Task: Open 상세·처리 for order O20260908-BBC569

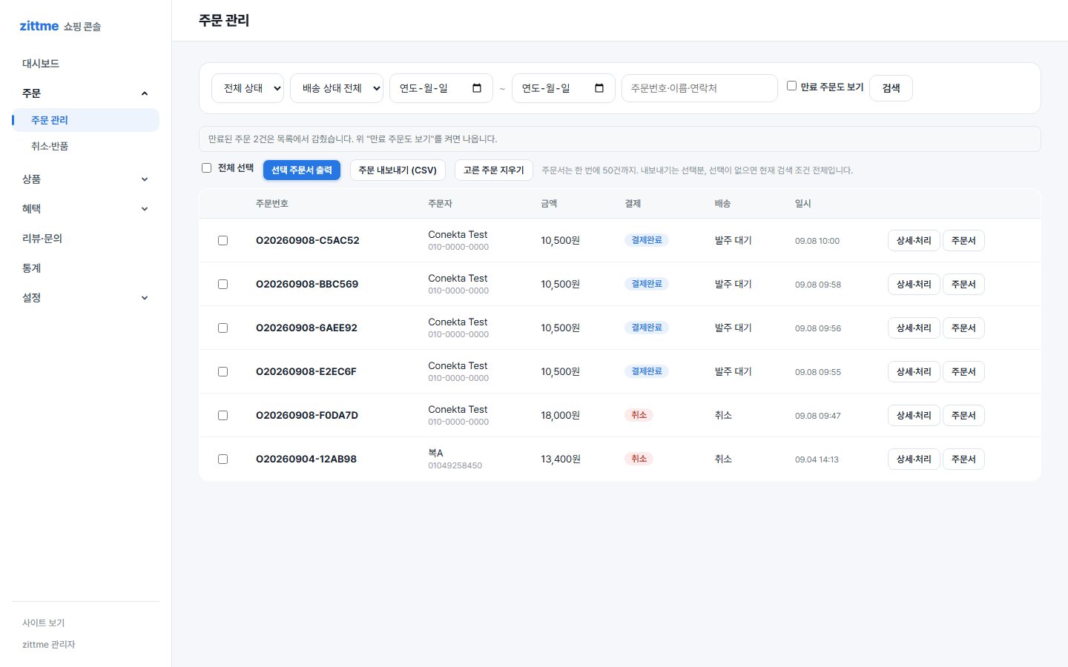Action: [914, 285]
